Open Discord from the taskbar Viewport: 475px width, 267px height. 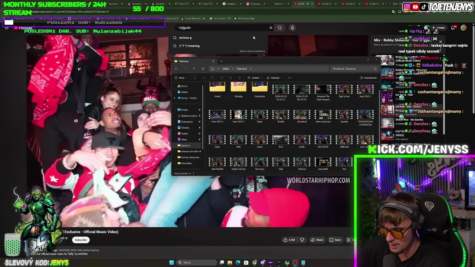(262, 263)
